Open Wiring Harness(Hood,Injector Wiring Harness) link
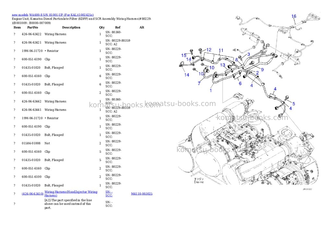The height and width of the screenshot is (235, 332). click(71, 194)
